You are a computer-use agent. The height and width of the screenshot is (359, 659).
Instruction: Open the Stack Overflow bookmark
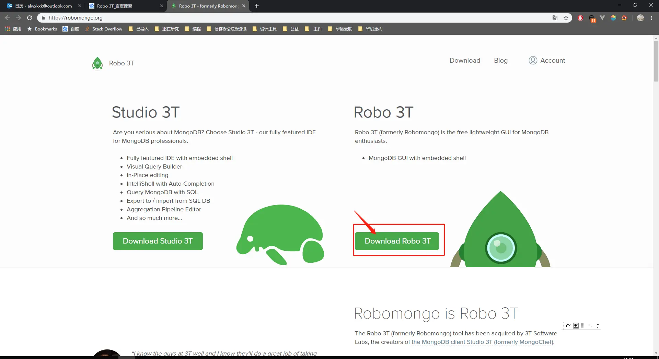(104, 29)
